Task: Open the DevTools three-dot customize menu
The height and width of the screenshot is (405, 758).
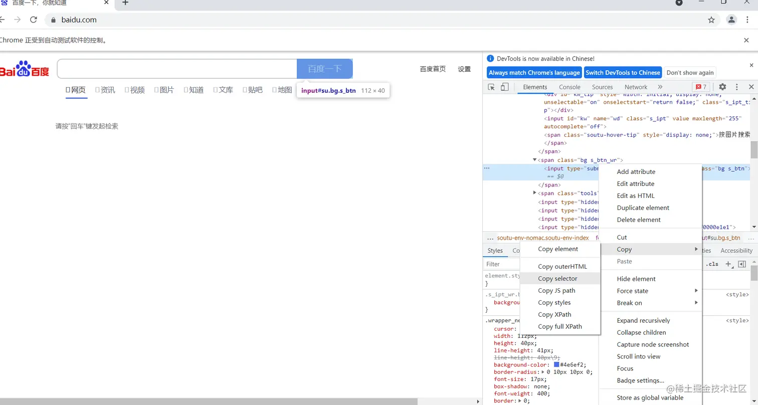Action: (737, 87)
